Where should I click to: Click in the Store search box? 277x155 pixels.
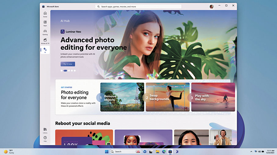pos(138,6)
